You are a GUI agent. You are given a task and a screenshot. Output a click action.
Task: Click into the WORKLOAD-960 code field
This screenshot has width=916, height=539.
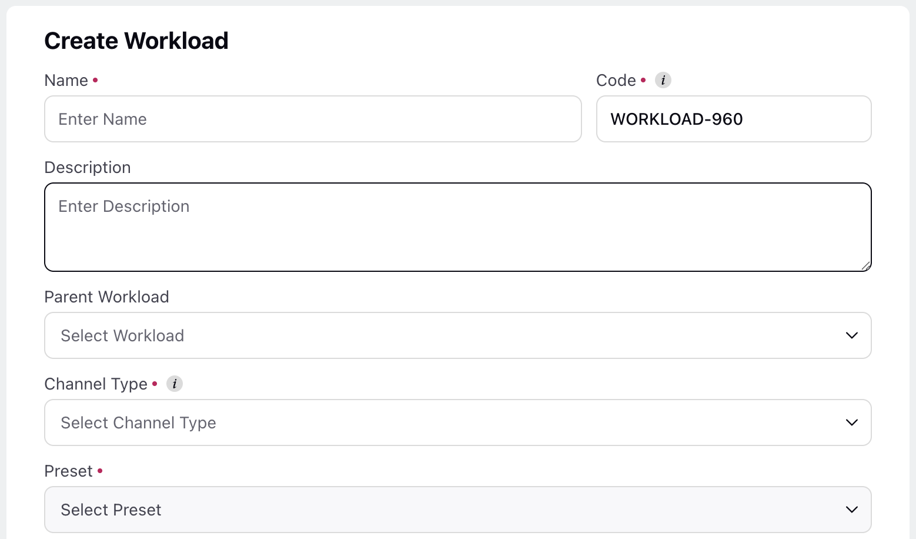pyautogui.click(x=734, y=119)
